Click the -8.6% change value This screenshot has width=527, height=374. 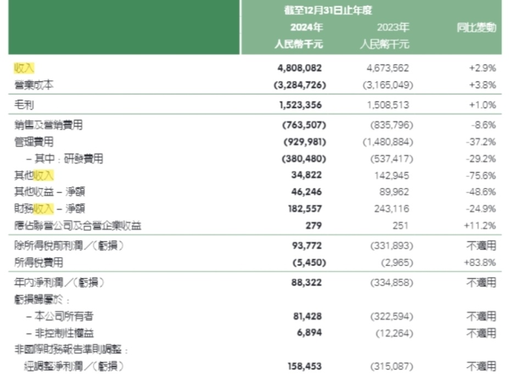point(483,125)
